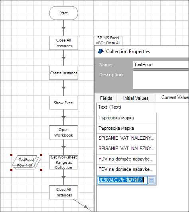189x212 pixels.
Task: Select the Show Excel action stage
Action: point(63,103)
